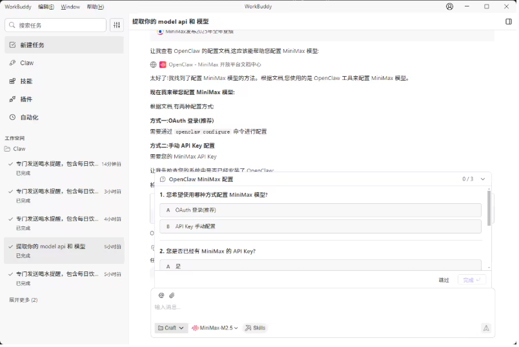Viewport: 519px width, 347px height.
Task: Click the 插件 plug icon
Action: [12, 99]
